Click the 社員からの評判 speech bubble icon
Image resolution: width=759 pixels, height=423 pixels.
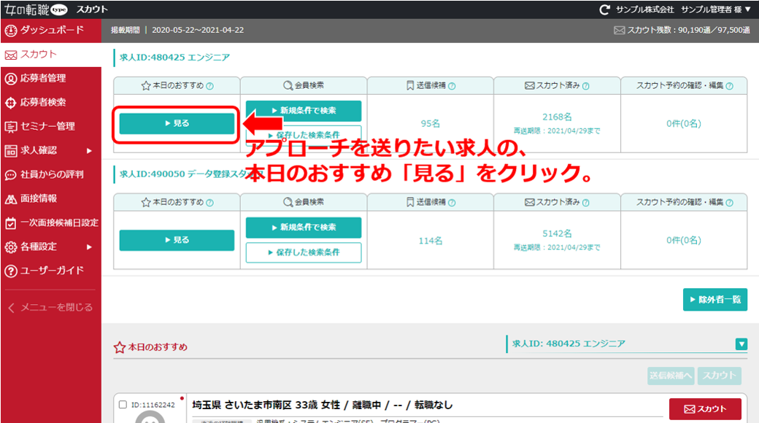tap(10, 175)
